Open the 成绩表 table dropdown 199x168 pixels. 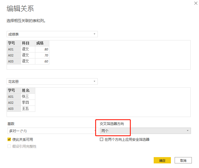52,34
